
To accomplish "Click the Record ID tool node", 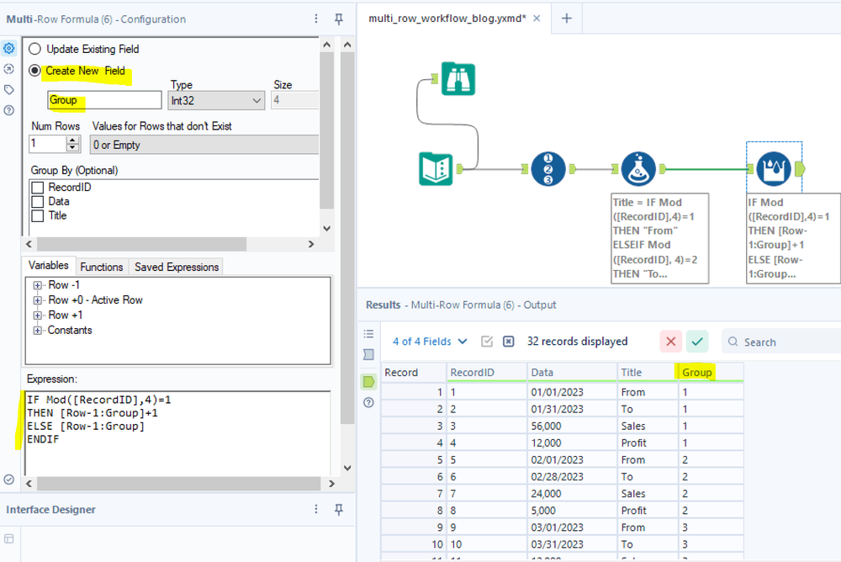I will (547, 168).
